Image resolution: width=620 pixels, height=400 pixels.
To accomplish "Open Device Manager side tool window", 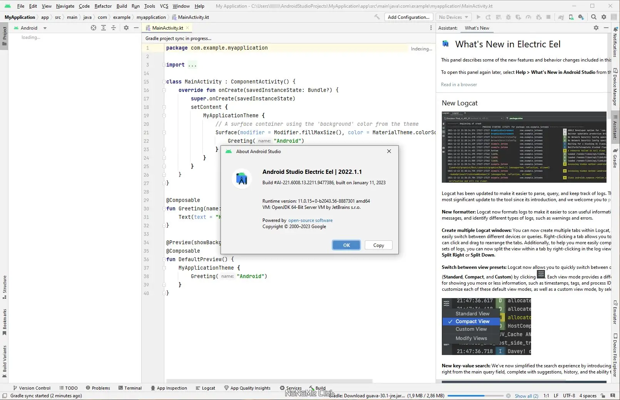I will point(615,87).
